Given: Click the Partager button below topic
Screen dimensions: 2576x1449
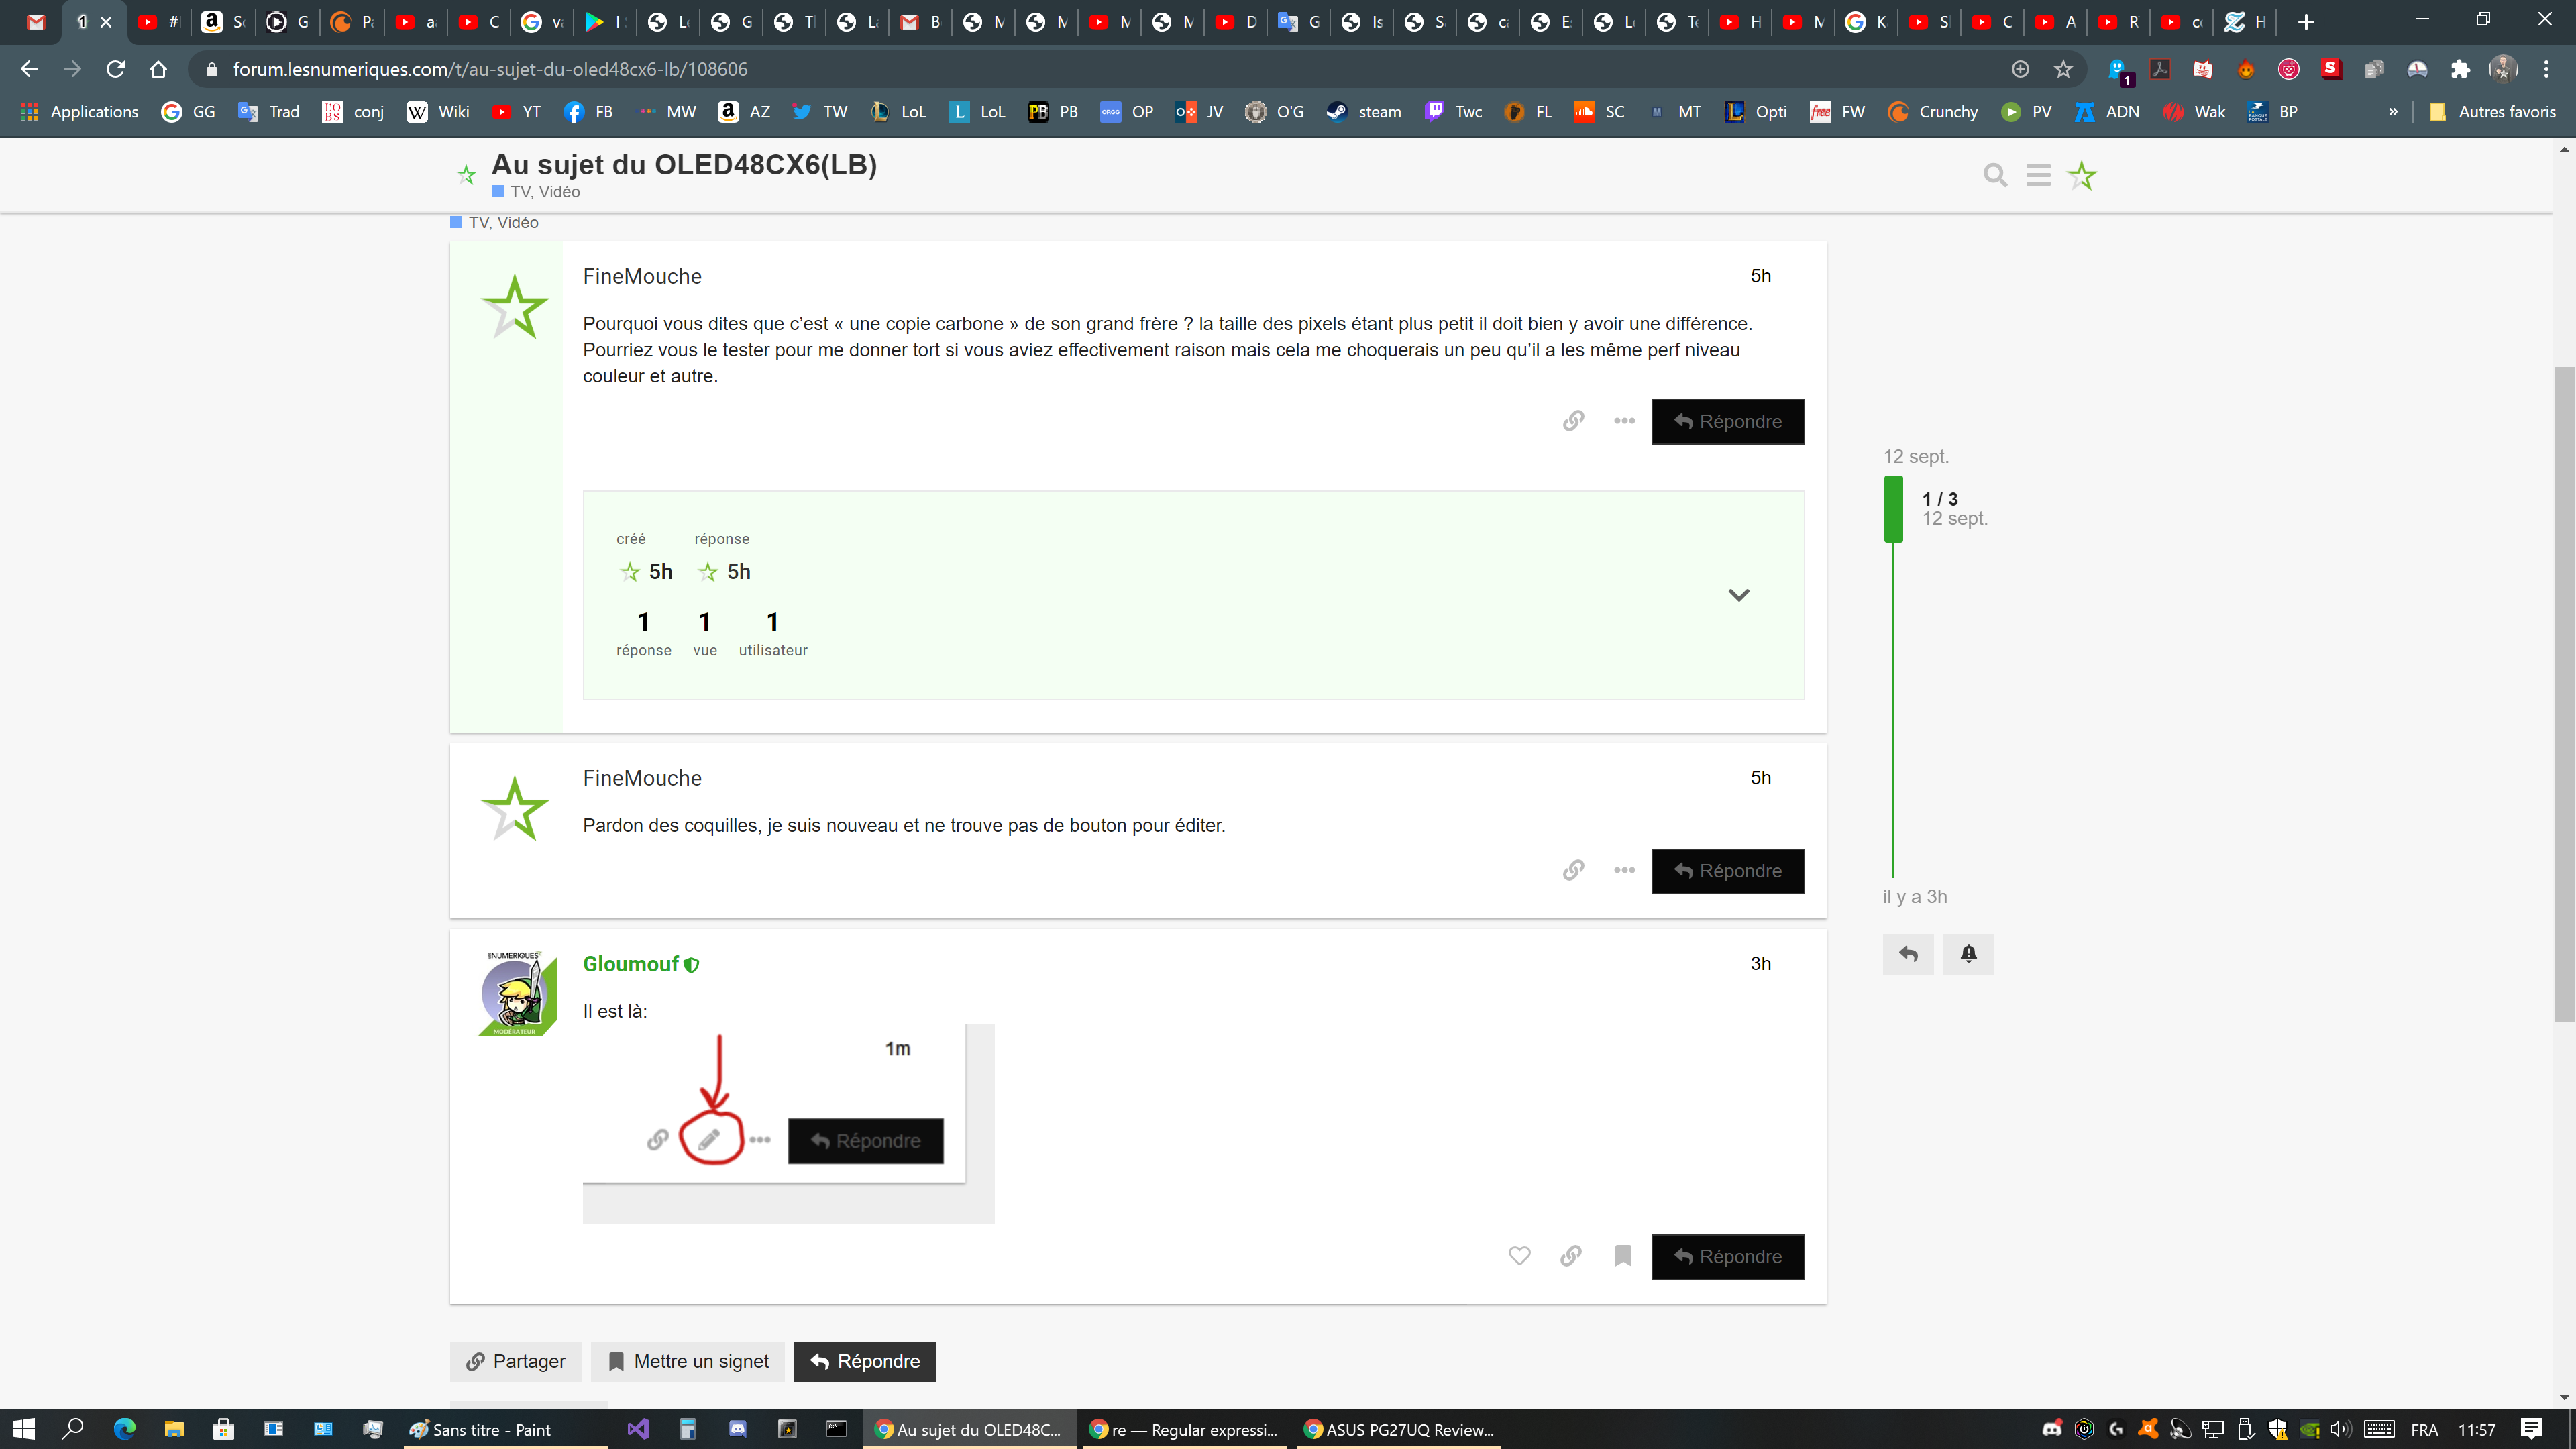Looking at the screenshot, I should pos(515,1361).
